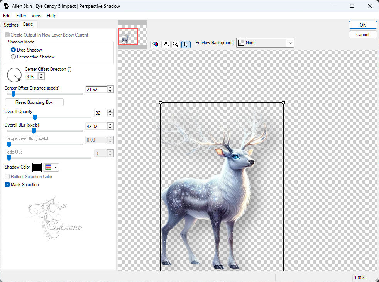Image resolution: width=379 pixels, height=282 pixels.
Task: Select the Drop Shadow radio button
Action: click(13, 50)
